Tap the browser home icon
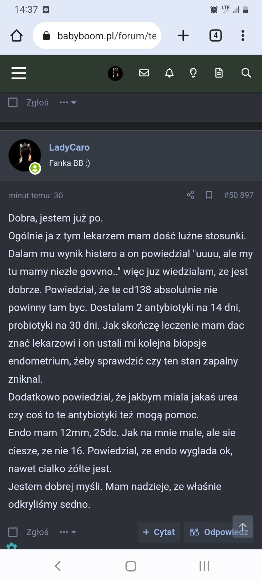This screenshot has height=582, width=262. [x=17, y=36]
